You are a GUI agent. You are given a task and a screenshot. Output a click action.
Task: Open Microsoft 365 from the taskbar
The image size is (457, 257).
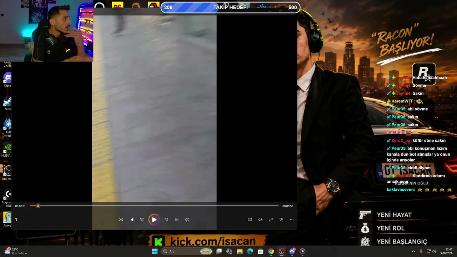tap(229, 251)
